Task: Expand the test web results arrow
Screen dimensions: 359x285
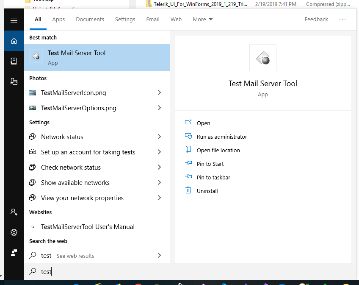Action: tap(159, 256)
